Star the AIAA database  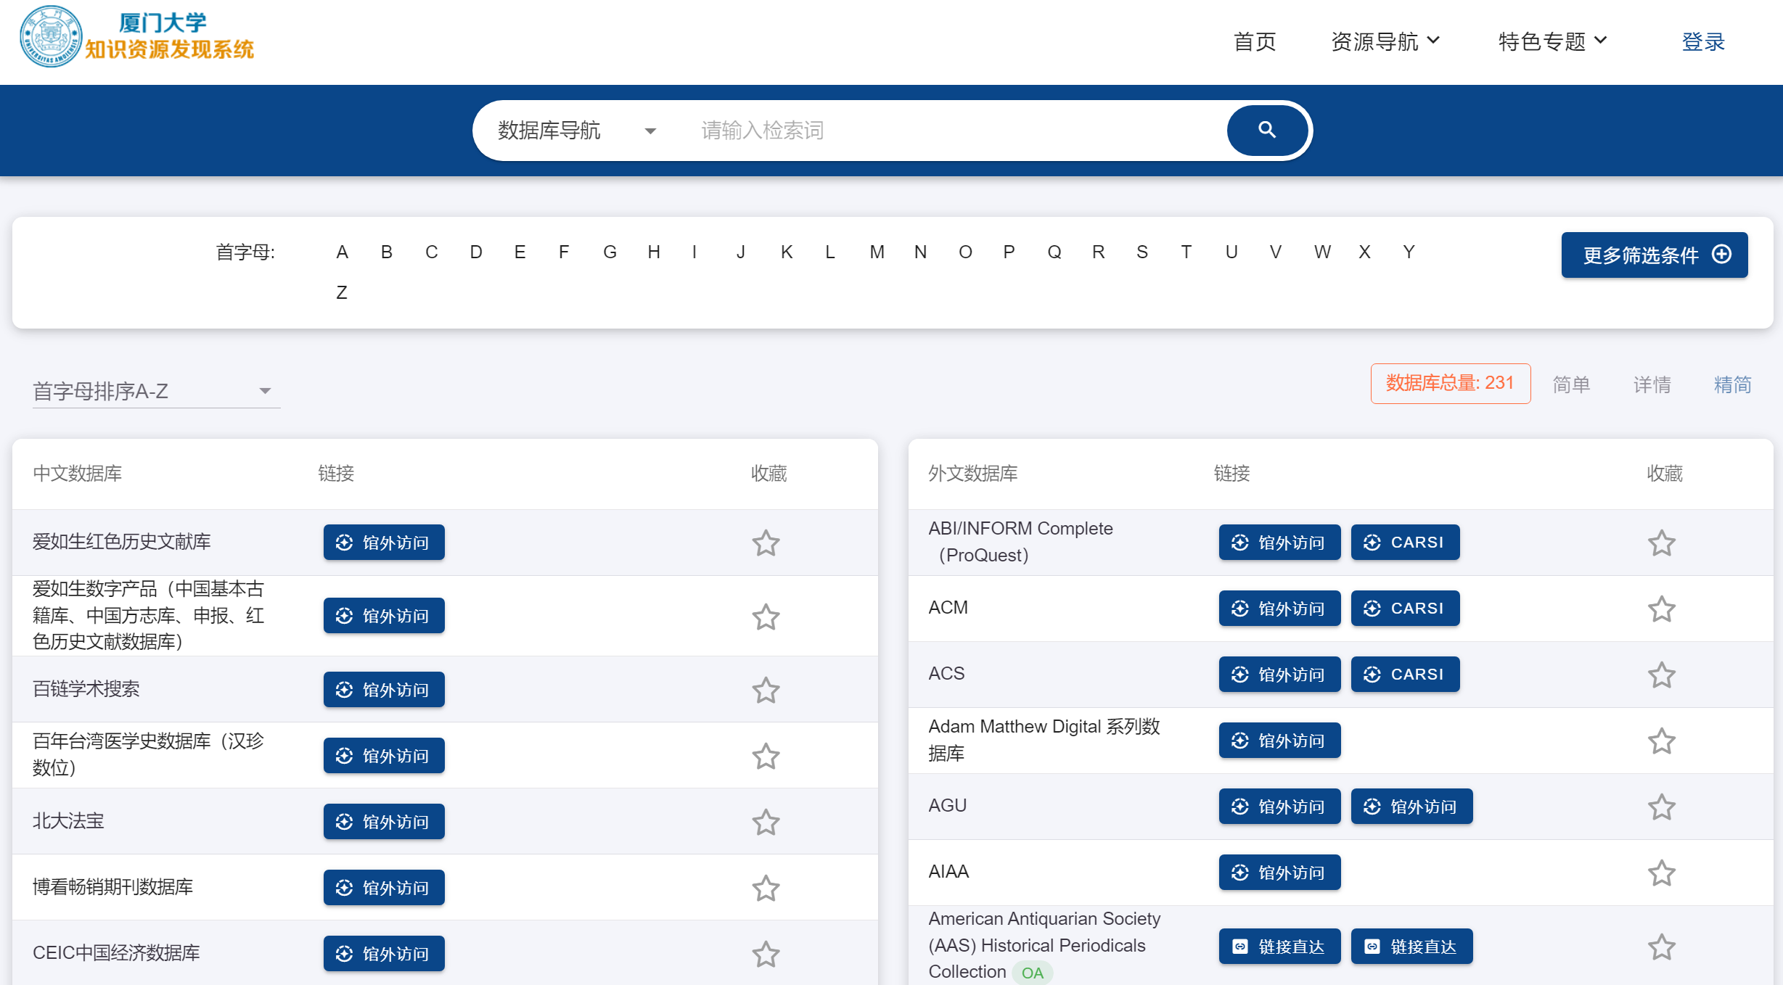click(1661, 873)
